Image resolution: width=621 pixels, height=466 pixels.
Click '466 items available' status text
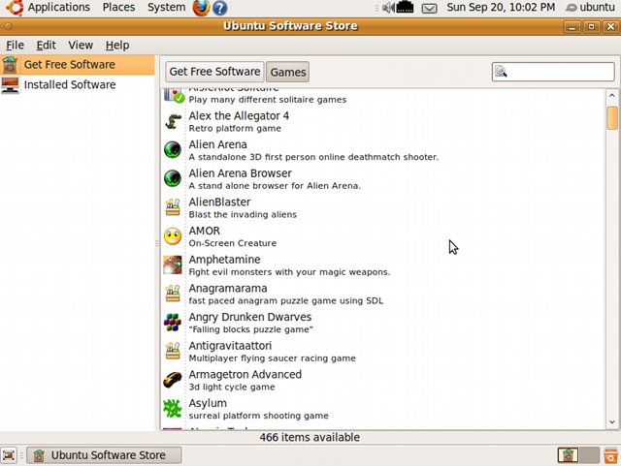pyautogui.click(x=310, y=438)
